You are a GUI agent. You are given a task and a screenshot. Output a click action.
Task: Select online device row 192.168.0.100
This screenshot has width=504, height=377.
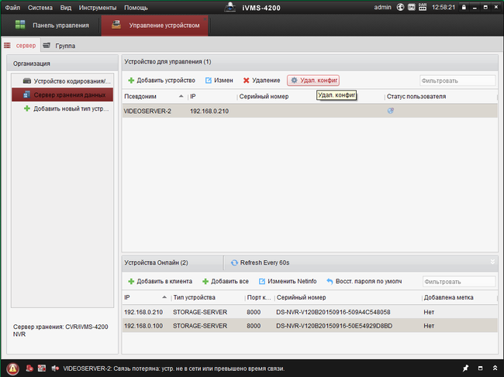click(309, 326)
